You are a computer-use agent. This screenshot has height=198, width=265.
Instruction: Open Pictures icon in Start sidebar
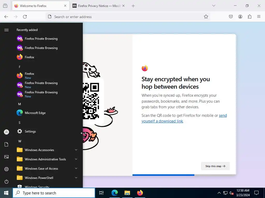click(x=6, y=157)
